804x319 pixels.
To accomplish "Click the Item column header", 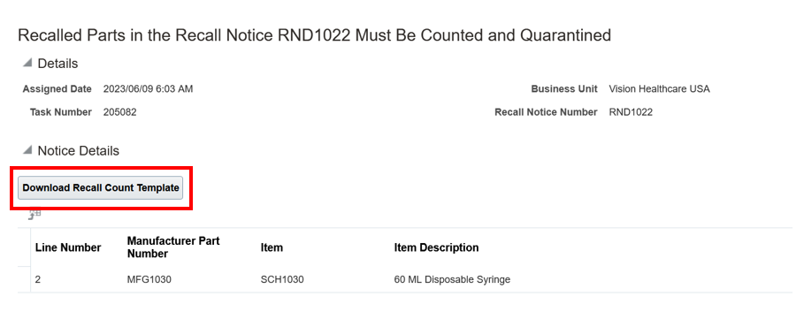I will pyautogui.click(x=272, y=247).
